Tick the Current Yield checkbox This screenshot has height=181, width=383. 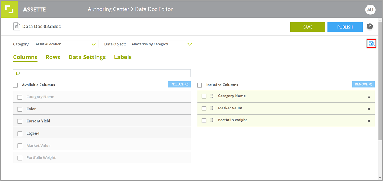click(20, 121)
